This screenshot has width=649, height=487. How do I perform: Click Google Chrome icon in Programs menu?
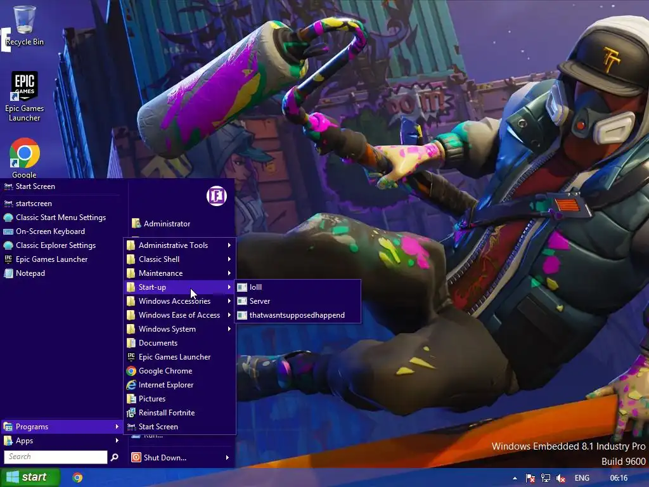click(x=131, y=370)
